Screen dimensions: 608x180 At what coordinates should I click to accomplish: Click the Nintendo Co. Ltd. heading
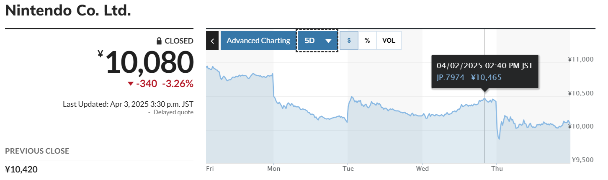coord(68,10)
